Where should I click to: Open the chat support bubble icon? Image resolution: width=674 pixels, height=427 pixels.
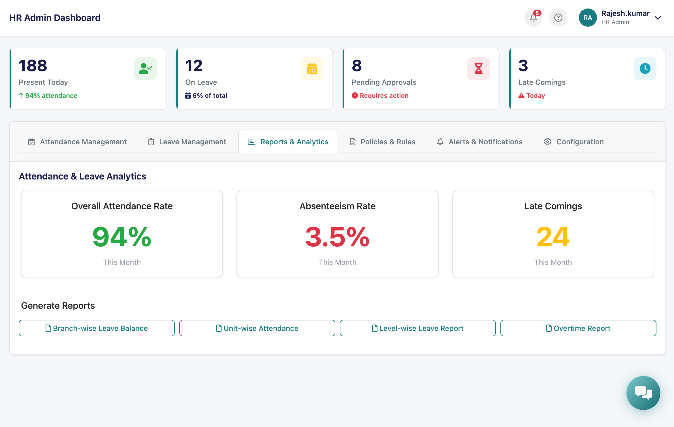point(643,393)
